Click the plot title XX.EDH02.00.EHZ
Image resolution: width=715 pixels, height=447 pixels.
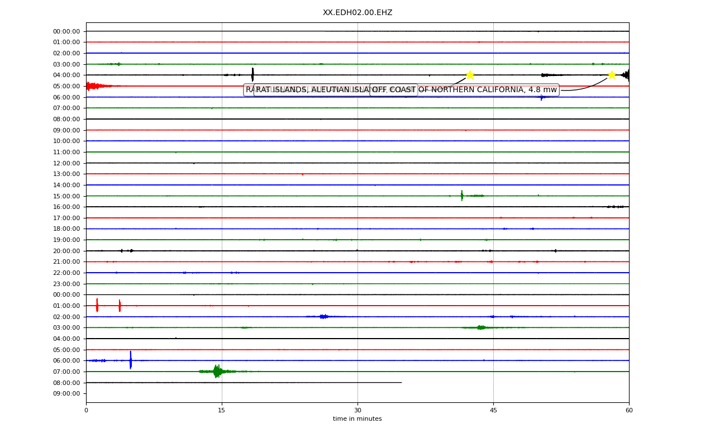357,13
